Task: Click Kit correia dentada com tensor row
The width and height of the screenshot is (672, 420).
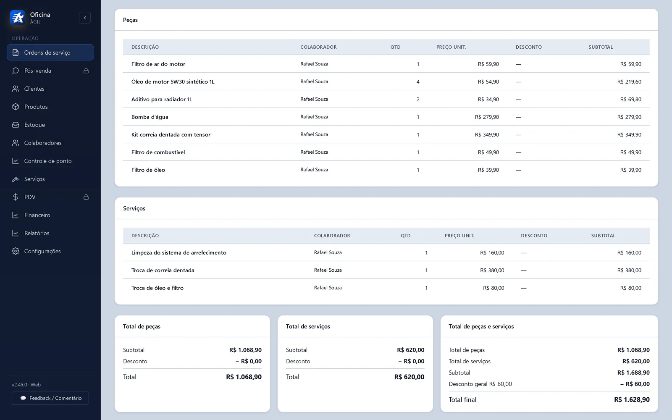Action: pos(386,134)
